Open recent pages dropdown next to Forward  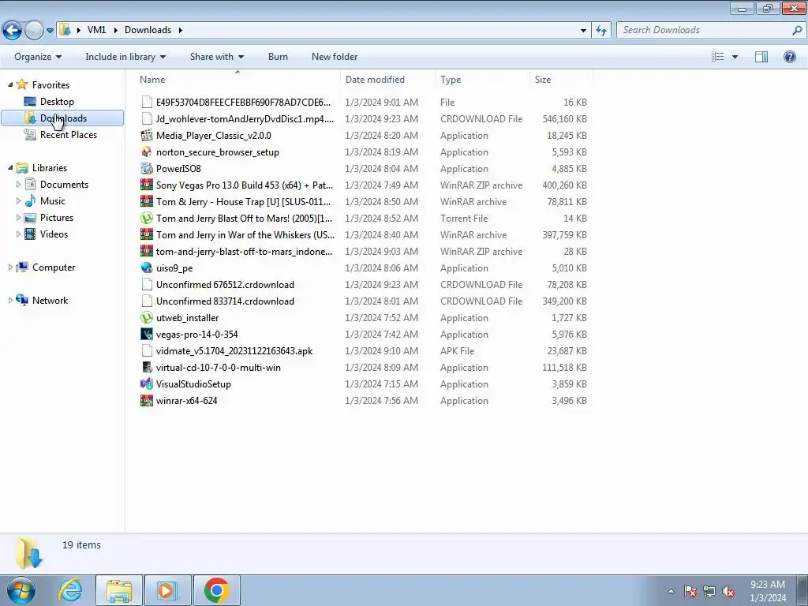50,31
